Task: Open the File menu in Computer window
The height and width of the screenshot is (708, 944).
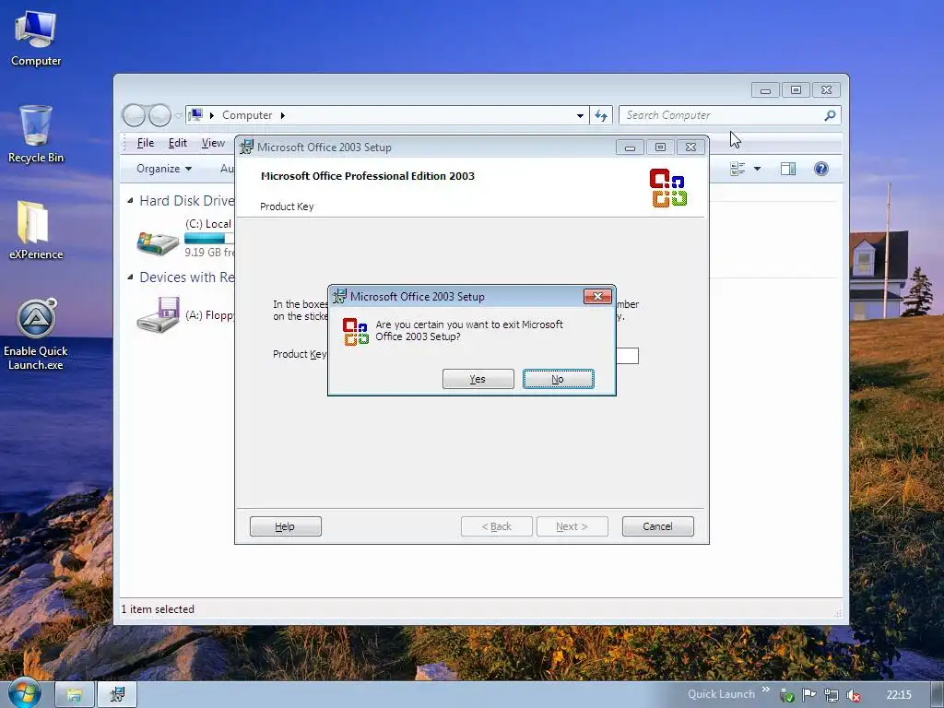Action: coord(145,143)
